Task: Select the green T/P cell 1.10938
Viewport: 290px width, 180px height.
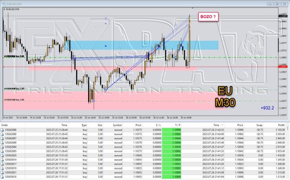Action: click(171, 155)
